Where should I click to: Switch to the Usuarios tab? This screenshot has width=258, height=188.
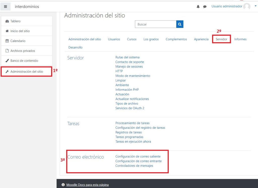pyautogui.click(x=114, y=39)
